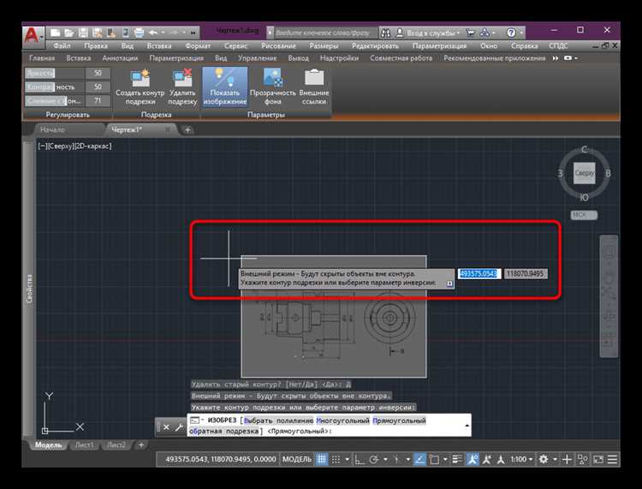Switch to the Аннотации ribbon tab

[x=120, y=58]
